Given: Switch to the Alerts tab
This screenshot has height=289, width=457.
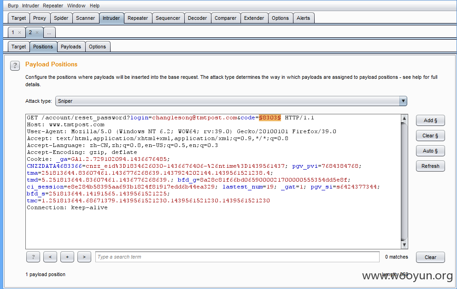Looking at the screenshot, I should point(304,18).
